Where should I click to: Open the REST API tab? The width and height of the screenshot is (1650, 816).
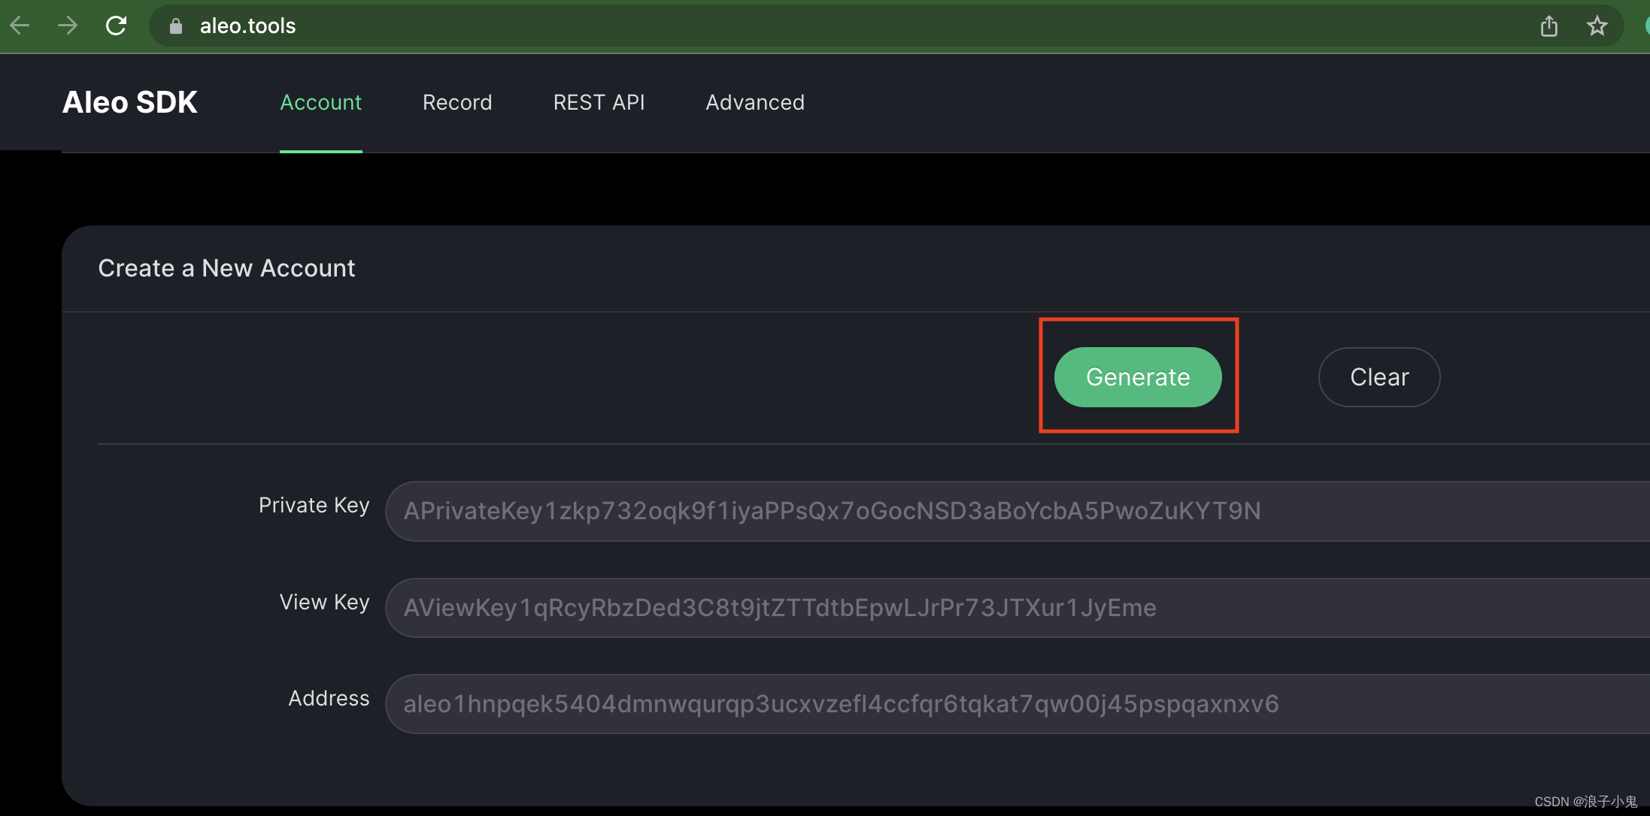(x=599, y=102)
